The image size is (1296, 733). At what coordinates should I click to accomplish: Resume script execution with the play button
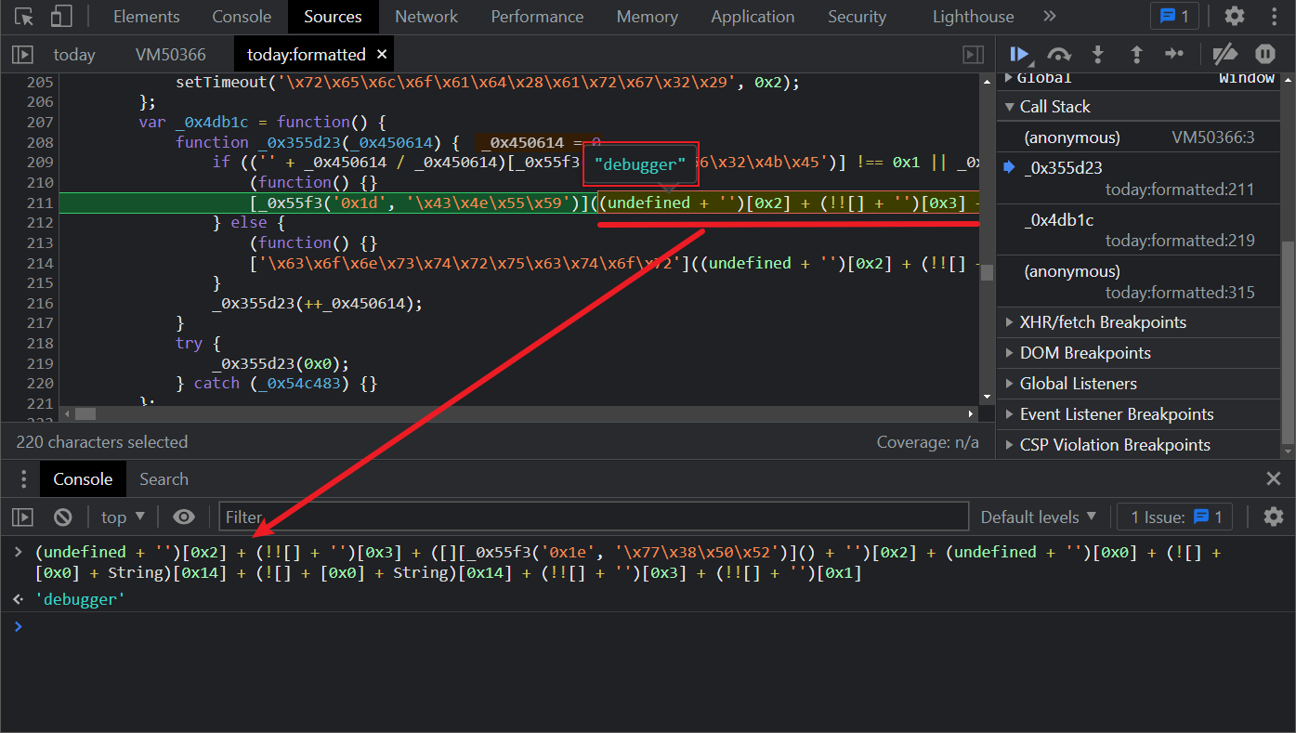tap(1020, 55)
